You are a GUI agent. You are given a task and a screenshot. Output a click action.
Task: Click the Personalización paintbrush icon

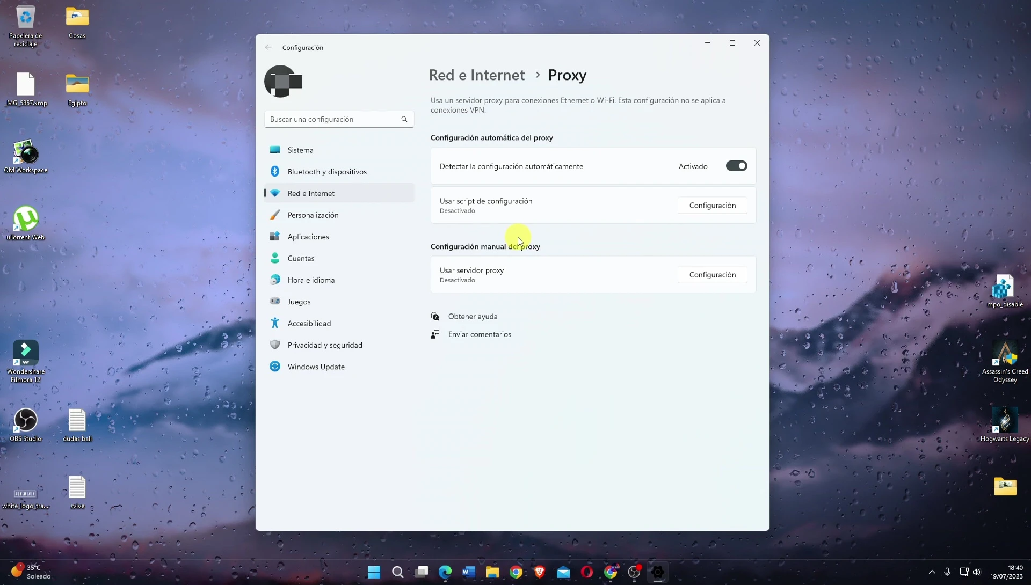pyautogui.click(x=275, y=215)
